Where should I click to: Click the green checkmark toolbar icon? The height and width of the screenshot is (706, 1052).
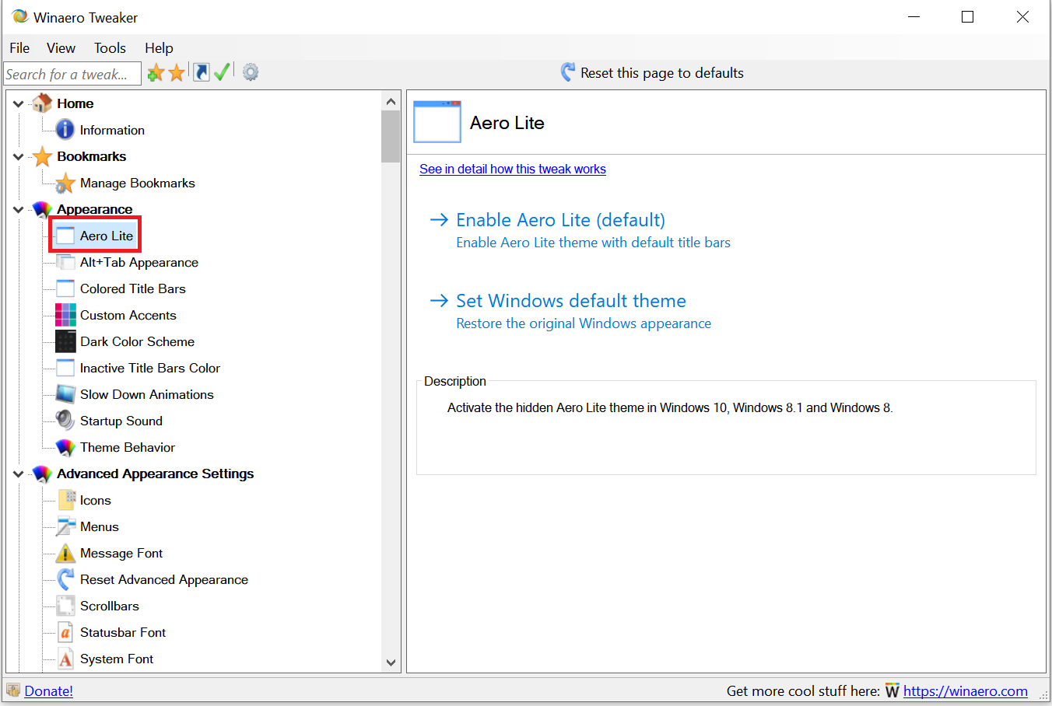point(222,72)
